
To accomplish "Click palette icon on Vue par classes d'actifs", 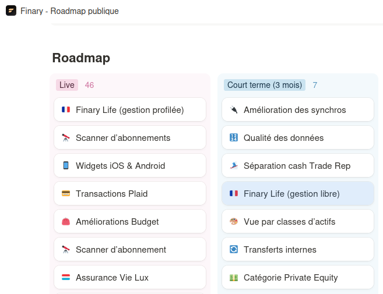I will tap(233, 222).
